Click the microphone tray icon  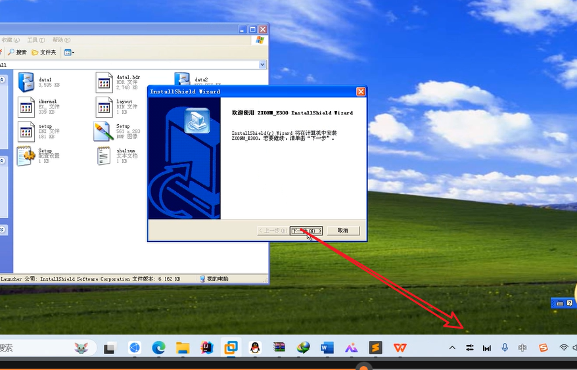[505, 348]
